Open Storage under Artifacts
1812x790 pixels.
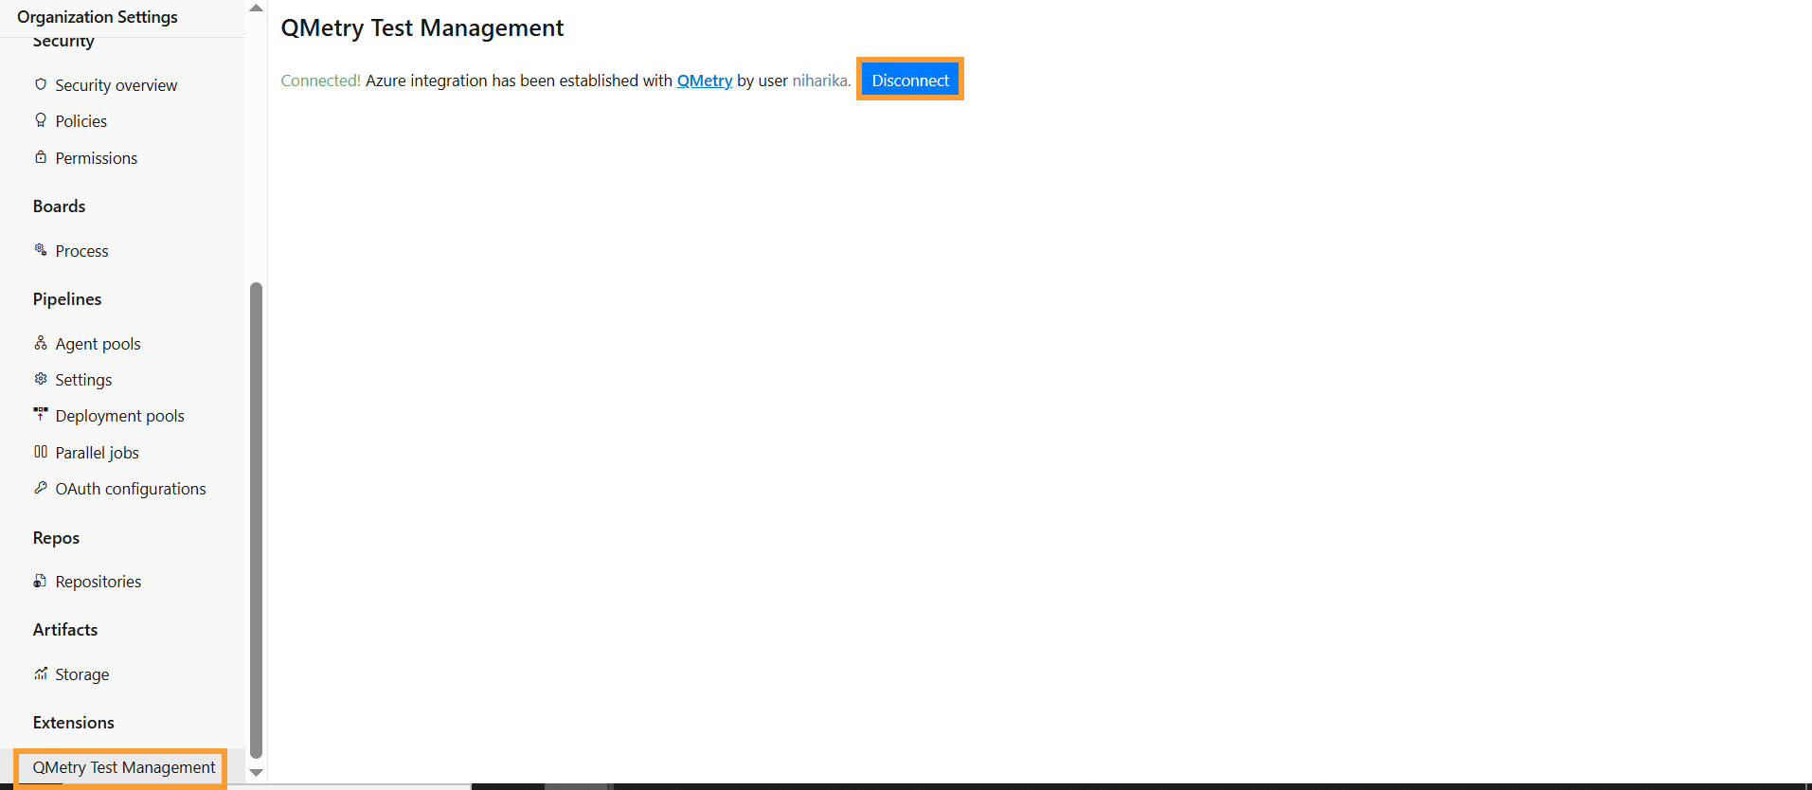pos(82,674)
